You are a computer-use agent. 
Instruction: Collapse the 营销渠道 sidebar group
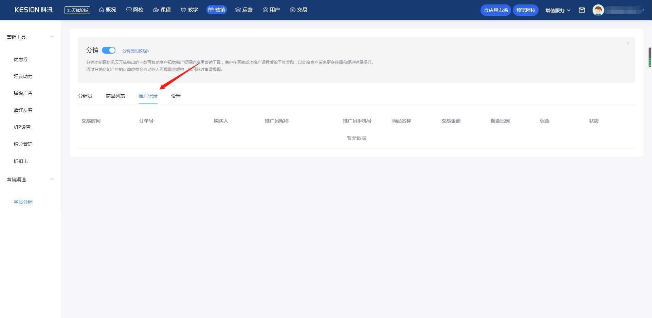click(52, 179)
